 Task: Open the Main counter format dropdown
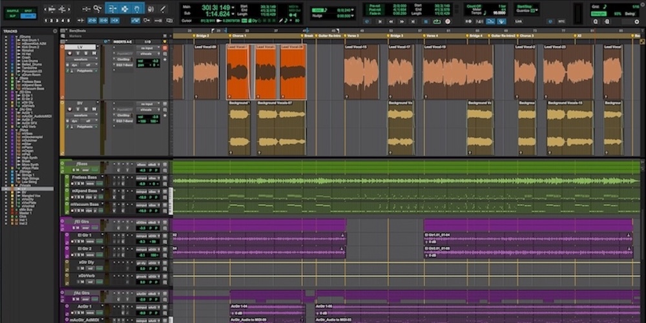(x=234, y=7)
